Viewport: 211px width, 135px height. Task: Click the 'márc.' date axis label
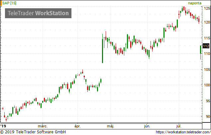[x=43, y=126]
